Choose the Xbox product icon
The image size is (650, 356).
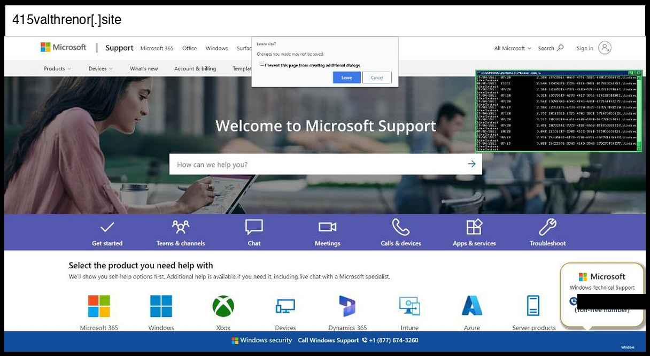223,306
